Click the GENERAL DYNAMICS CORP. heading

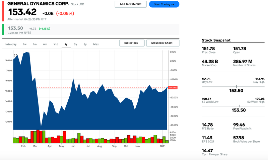(x=38, y=4)
